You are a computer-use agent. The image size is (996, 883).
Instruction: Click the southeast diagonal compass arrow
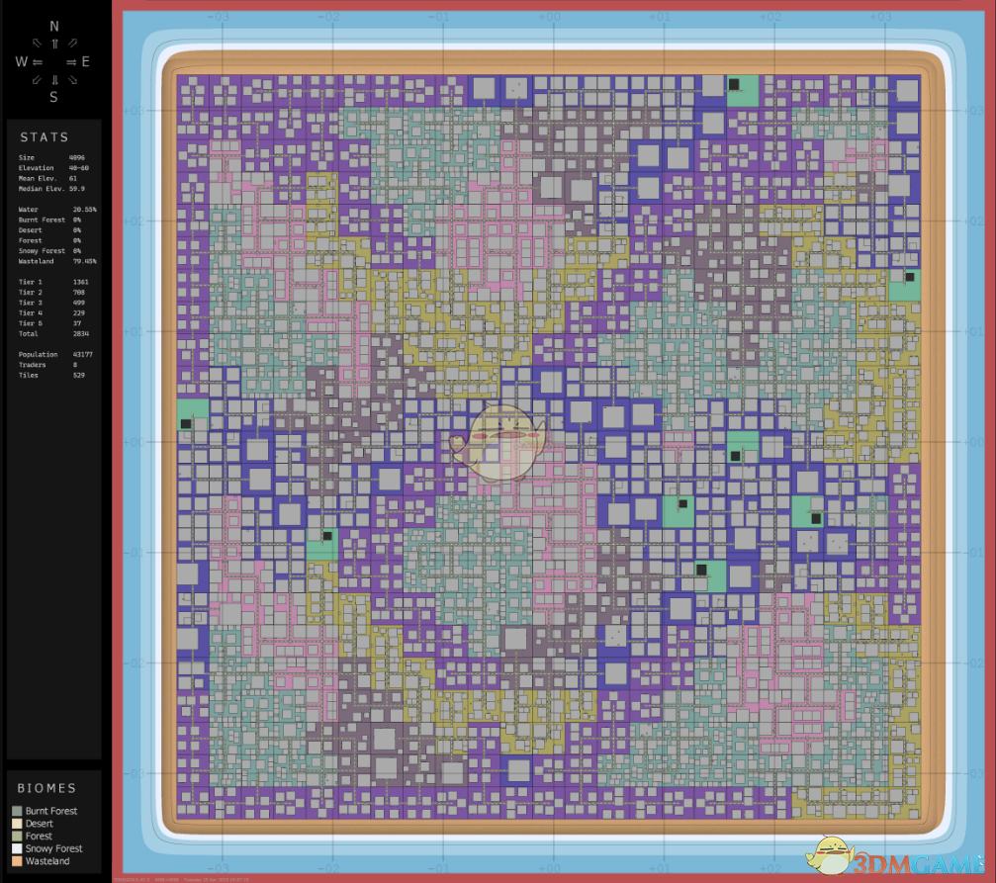pyautogui.click(x=72, y=80)
